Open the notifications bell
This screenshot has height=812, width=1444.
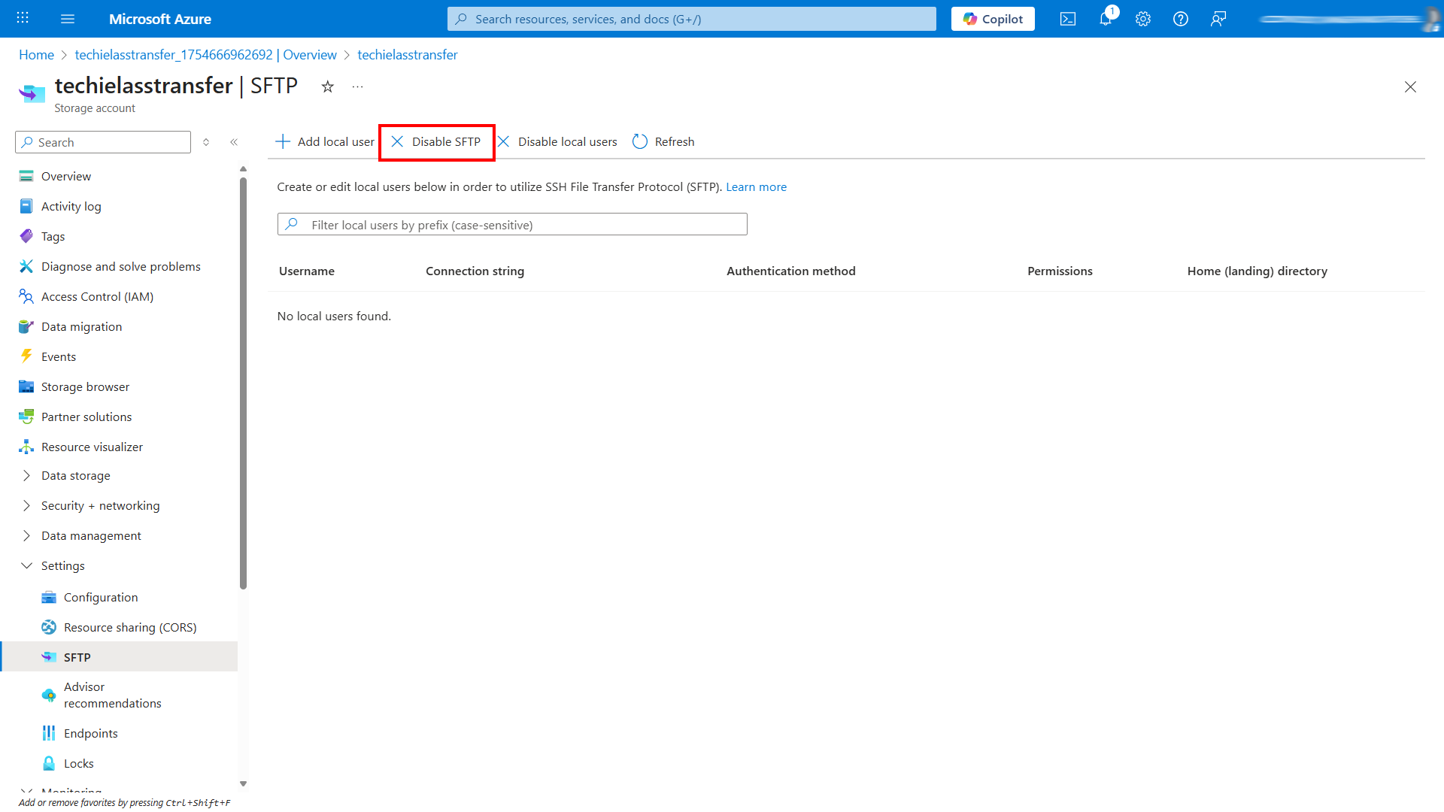click(x=1105, y=19)
